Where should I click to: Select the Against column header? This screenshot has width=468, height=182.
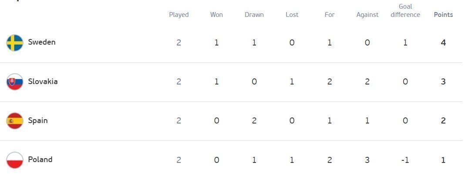(367, 15)
